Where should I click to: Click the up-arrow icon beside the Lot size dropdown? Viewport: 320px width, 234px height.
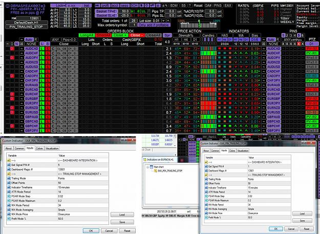click(168, 21)
